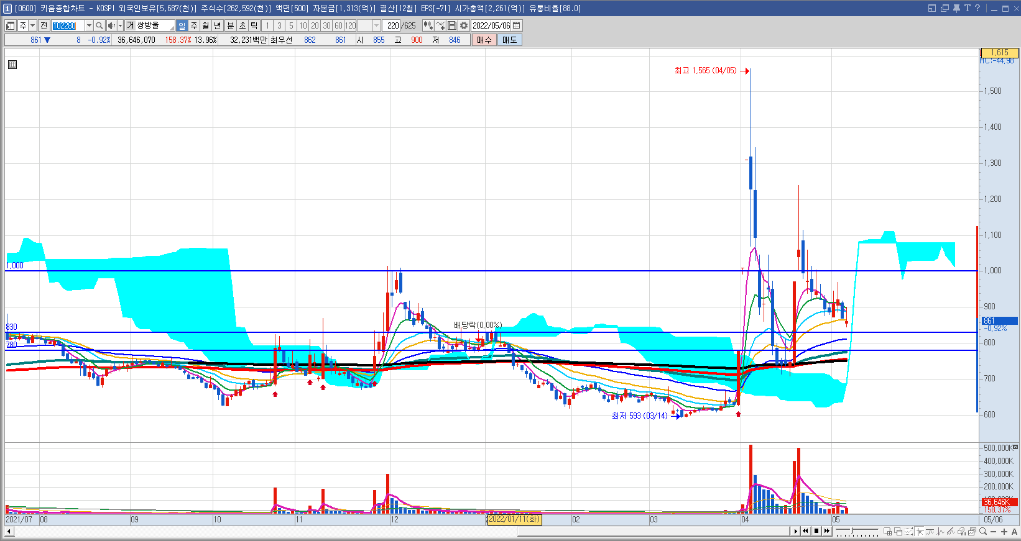
Task: Switch to the yearly (년) chart period
Action: [x=218, y=25]
